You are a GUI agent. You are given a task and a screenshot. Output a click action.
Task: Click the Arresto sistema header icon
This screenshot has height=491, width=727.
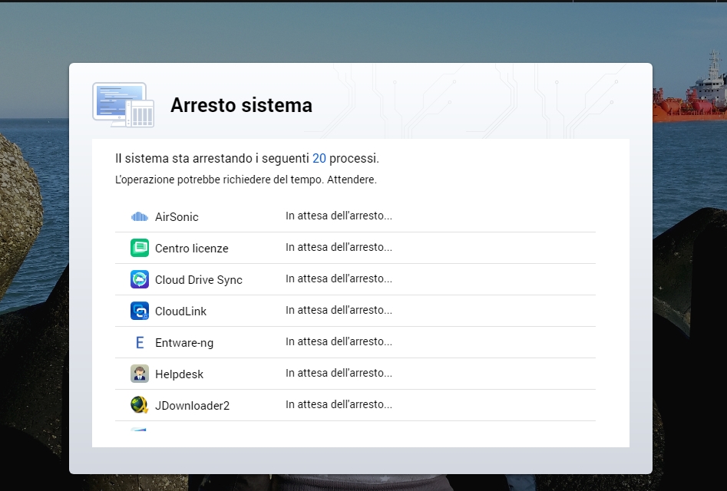point(123,105)
